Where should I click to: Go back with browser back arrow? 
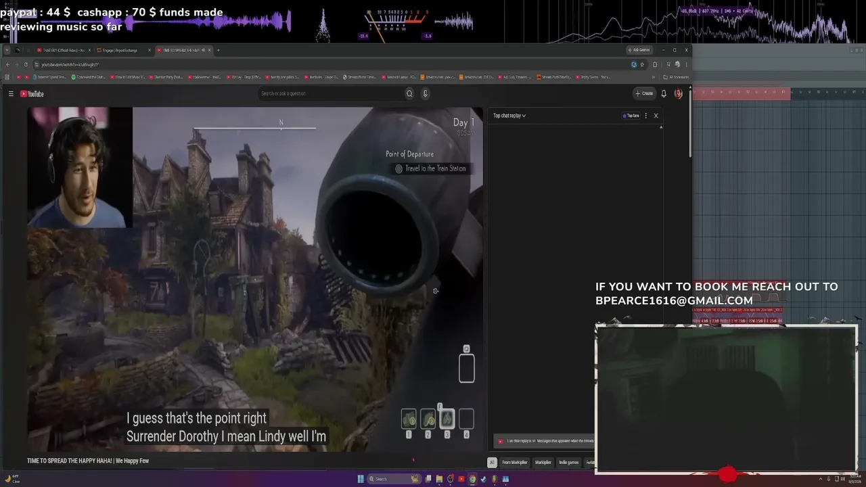point(8,64)
